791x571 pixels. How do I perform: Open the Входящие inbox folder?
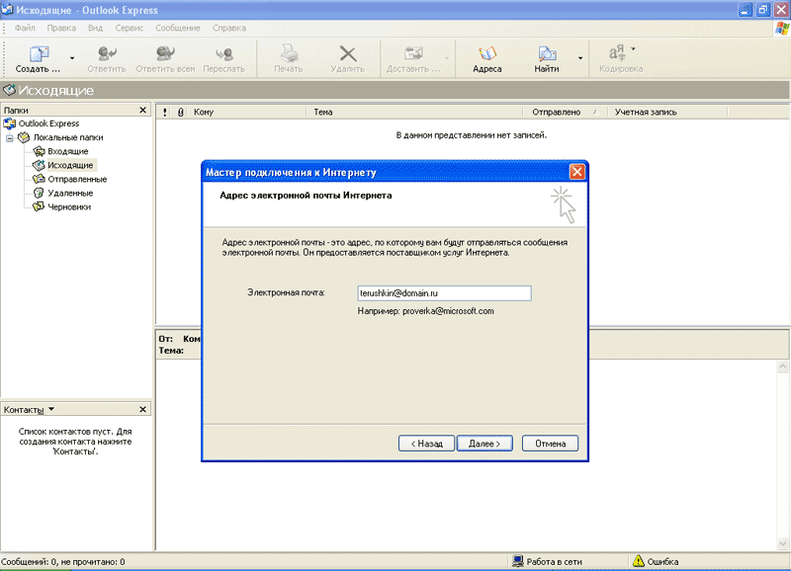[x=67, y=151]
